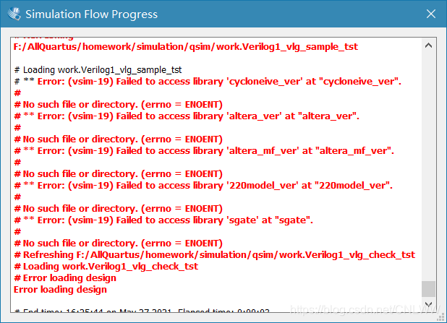Click the '# Refreshing F:/AllQuartus/homework' log line
The height and width of the screenshot is (323, 447).
pos(215,255)
